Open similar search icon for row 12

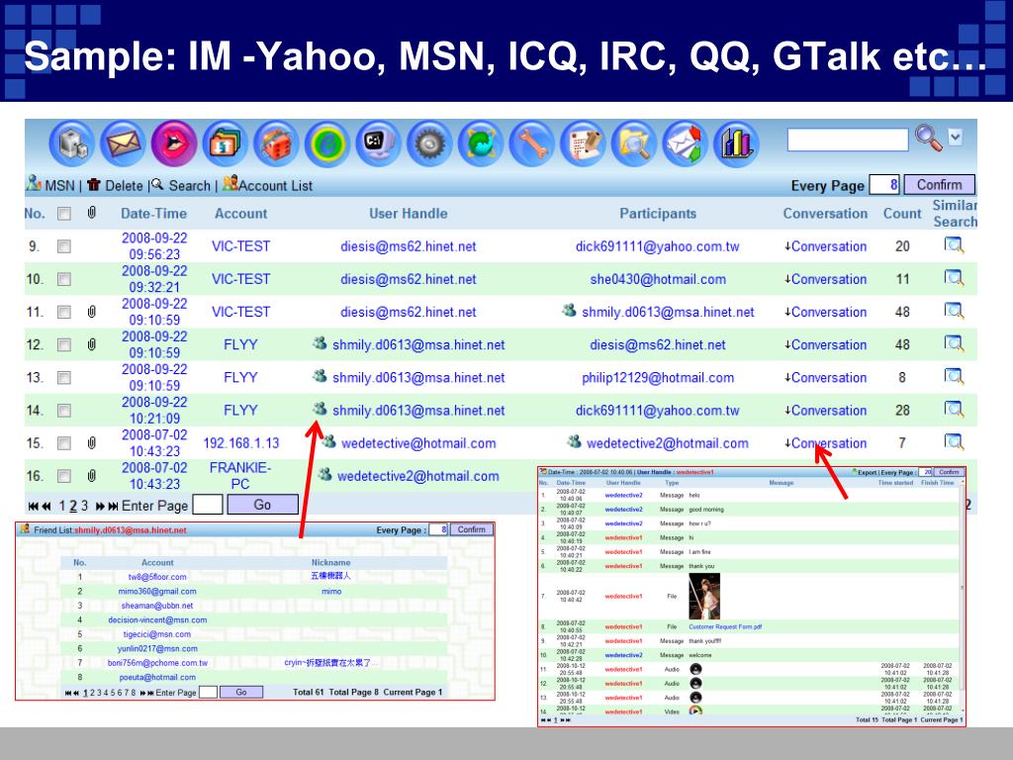[954, 343]
